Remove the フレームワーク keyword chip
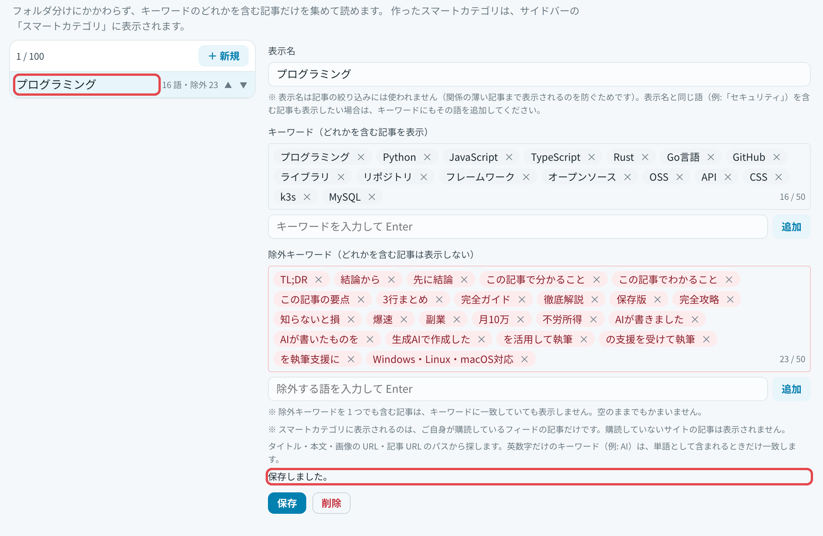This screenshot has height=536, width=823. tap(526, 177)
